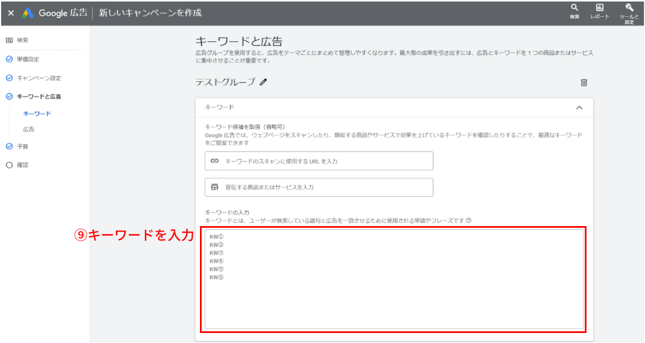This screenshot has width=645, height=343.
Task: Close the campaign creation with X icon
Action: [x=11, y=13]
